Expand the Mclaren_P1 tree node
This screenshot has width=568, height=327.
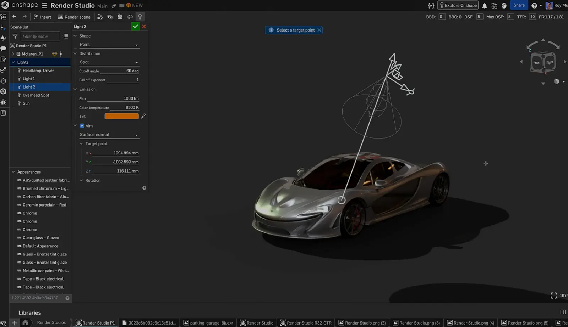pos(13,54)
